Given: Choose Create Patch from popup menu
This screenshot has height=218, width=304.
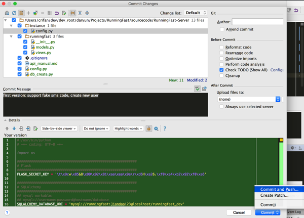Looking at the screenshot, I should coord(274,195).
